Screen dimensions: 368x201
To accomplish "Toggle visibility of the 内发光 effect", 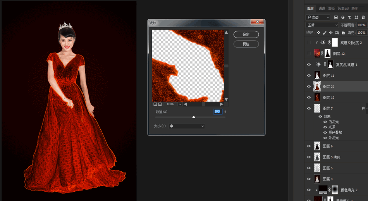I will click(325, 122).
